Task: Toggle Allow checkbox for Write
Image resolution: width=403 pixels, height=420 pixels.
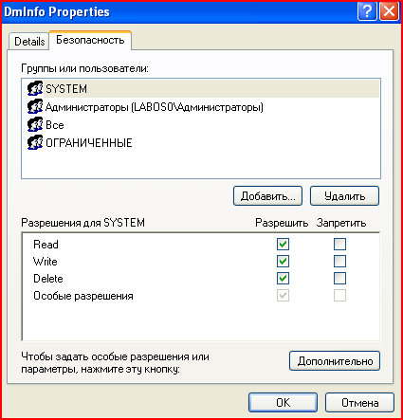Action: click(283, 262)
